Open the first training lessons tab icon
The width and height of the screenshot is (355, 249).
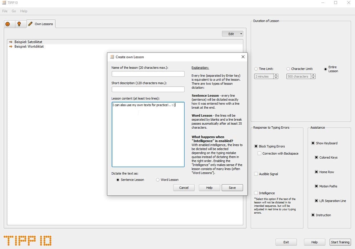(8, 24)
